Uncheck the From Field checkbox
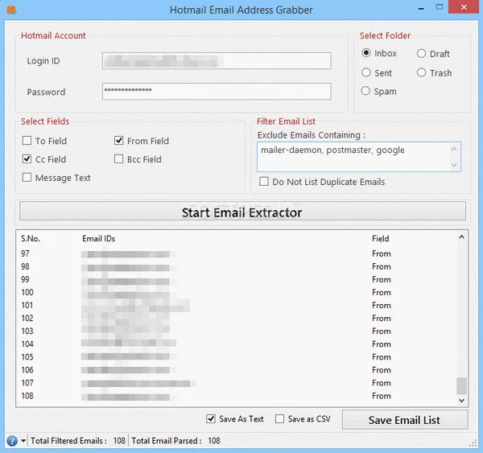 click(x=119, y=141)
